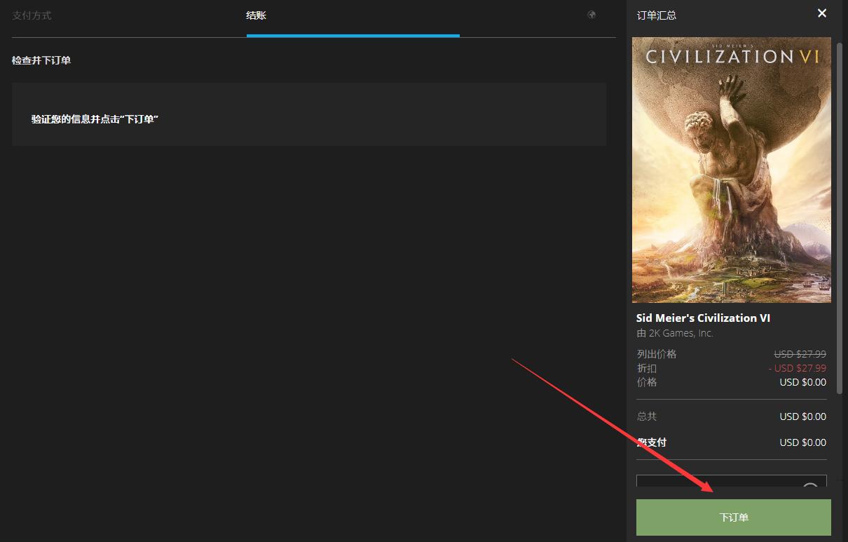Click the 总共 total amount
Screen dimensions: 848x542
[x=802, y=416]
